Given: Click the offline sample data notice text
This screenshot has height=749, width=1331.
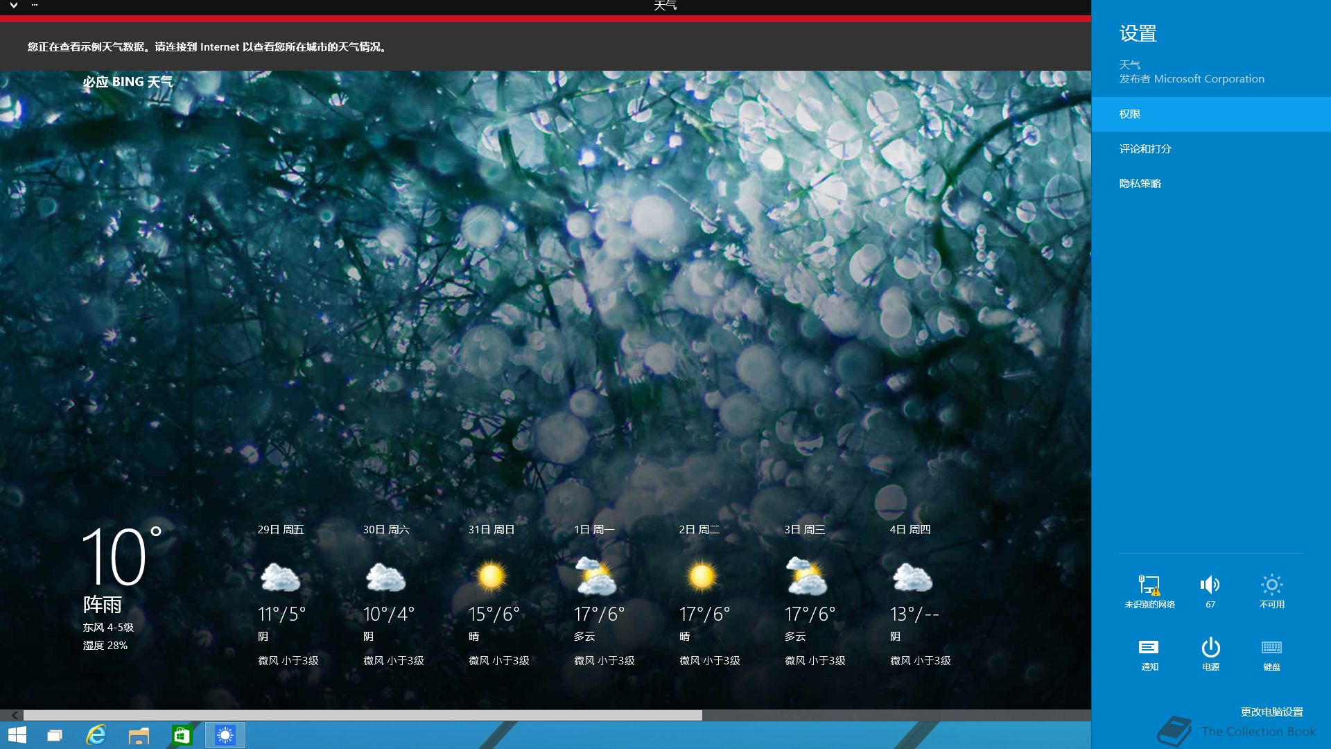Looking at the screenshot, I should (208, 46).
